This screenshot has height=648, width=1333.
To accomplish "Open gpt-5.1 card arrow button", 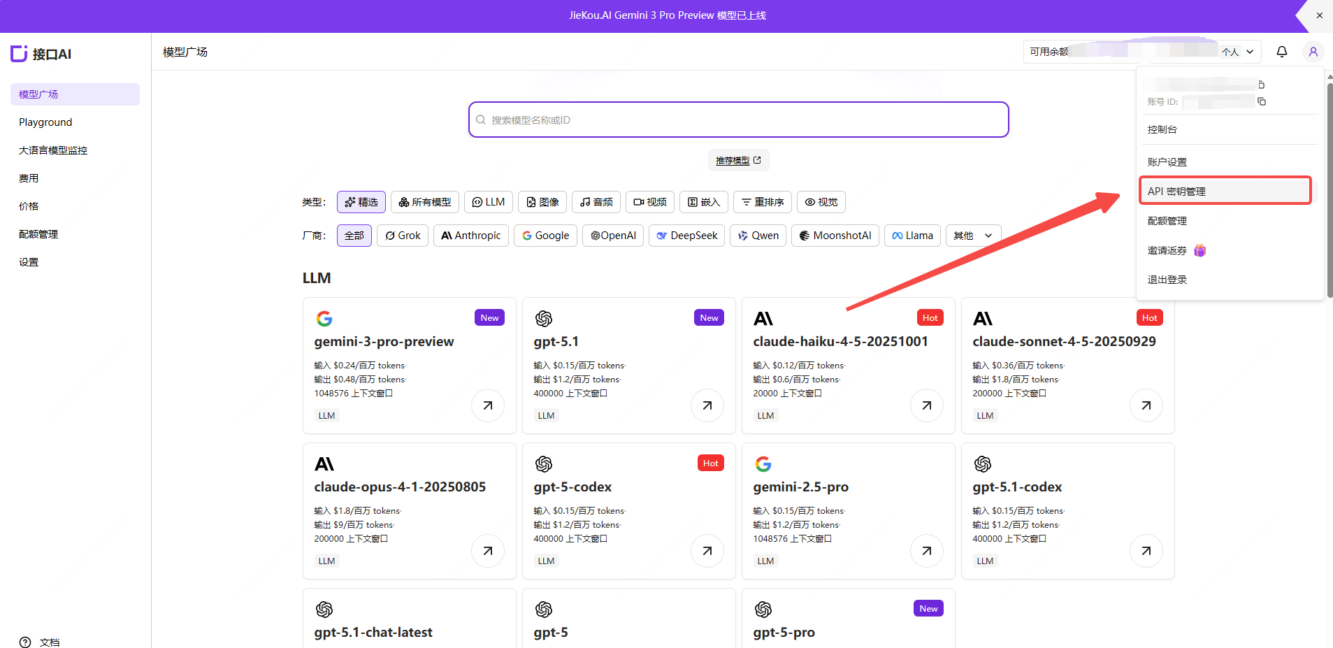I will point(707,405).
